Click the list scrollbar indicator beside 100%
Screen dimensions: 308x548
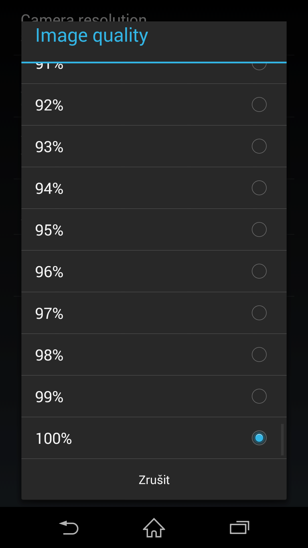coord(282,440)
